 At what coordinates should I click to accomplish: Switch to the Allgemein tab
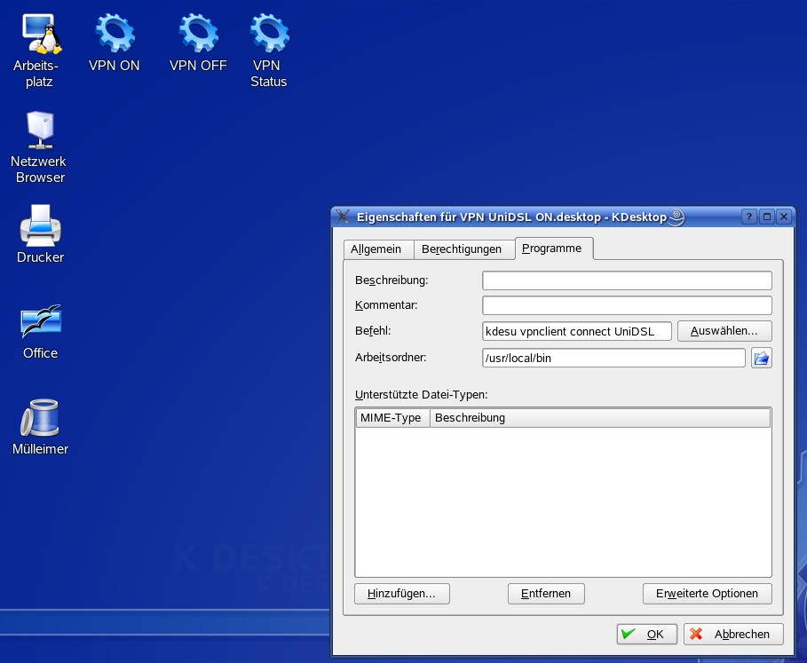pyautogui.click(x=379, y=249)
